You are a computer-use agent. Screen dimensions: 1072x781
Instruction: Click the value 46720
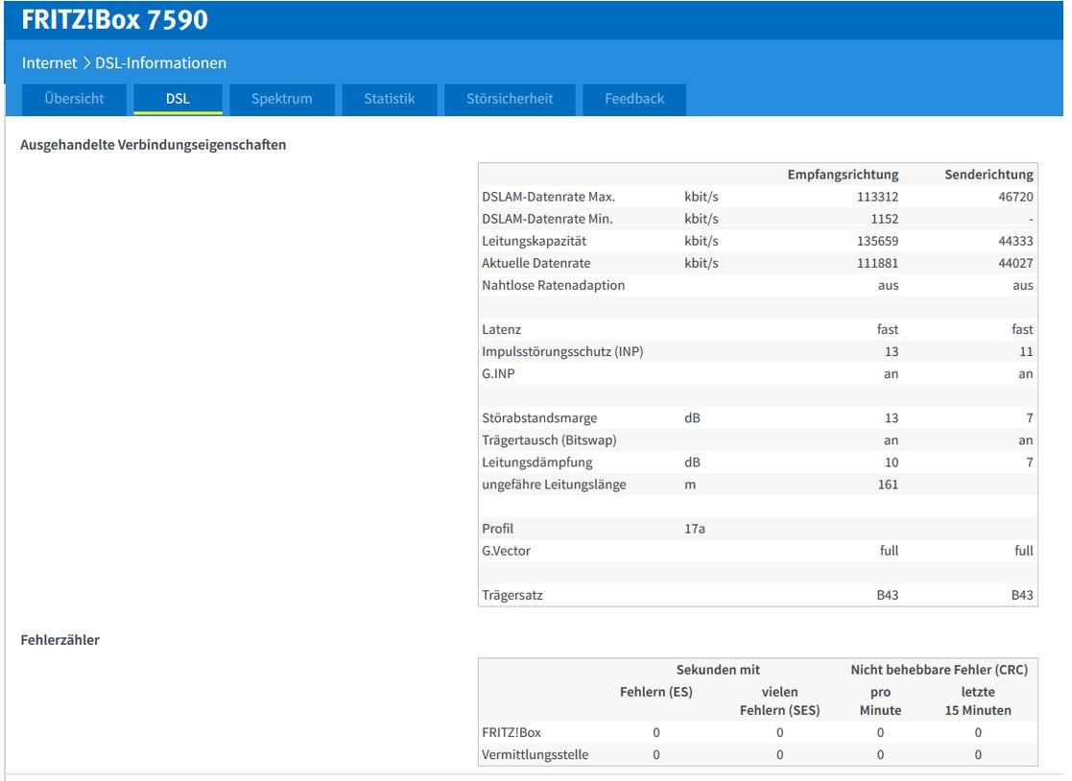point(1015,197)
